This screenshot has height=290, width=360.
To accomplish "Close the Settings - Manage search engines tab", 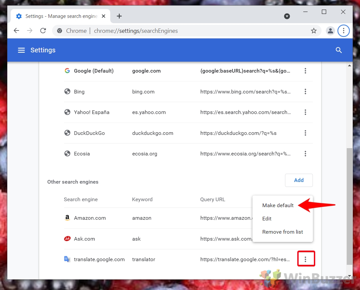I will (x=104, y=16).
